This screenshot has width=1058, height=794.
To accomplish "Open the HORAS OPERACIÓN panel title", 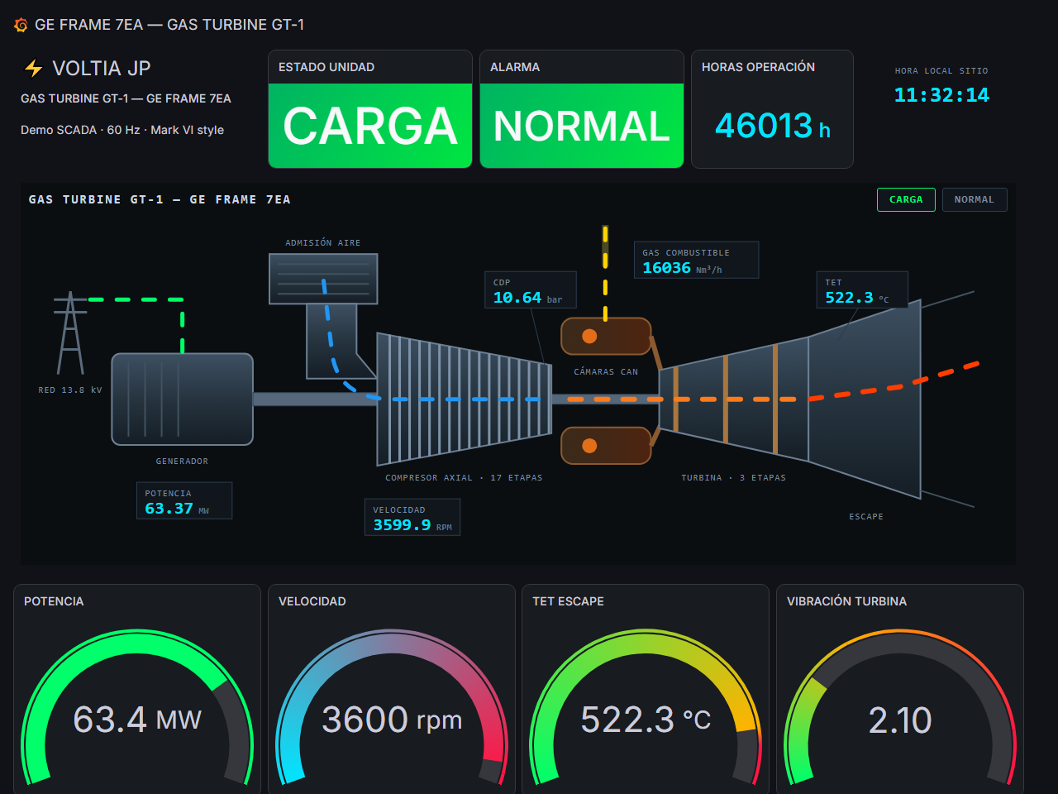I will pyautogui.click(x=758, y=67).
